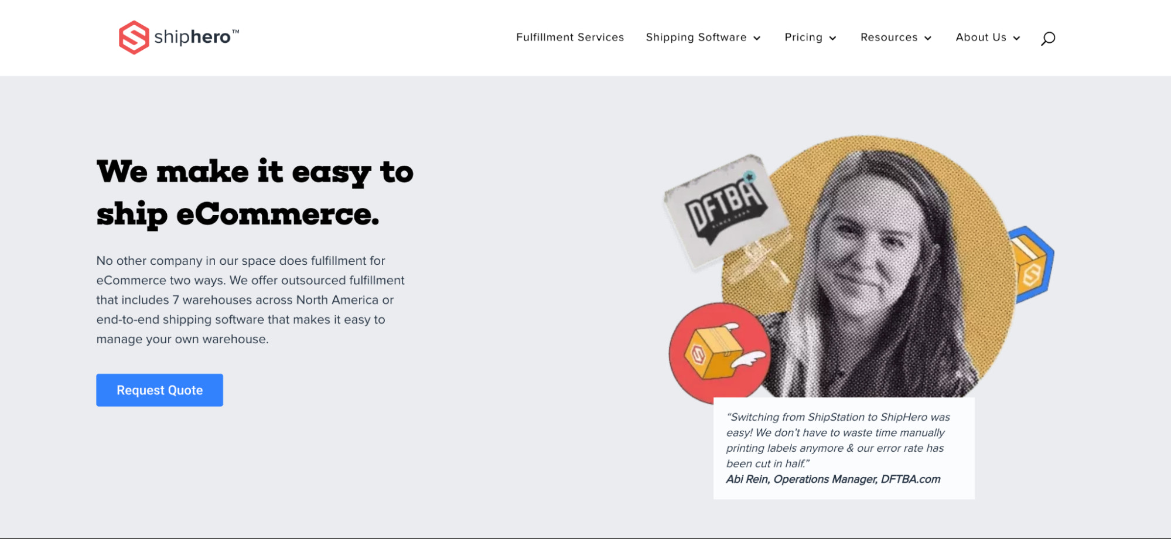Click the shiphero wordmark text
The height and width of the screenshot is (539, 1171).
click(196, 37)
